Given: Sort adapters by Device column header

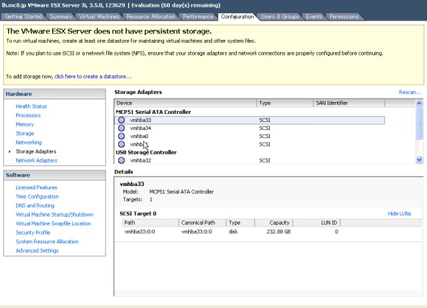Looking at the screenshot, I should (x=185, y=103).
